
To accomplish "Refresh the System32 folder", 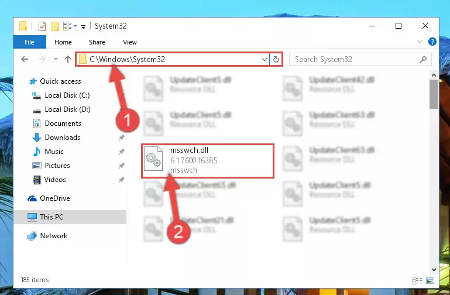I will coord(276,59).
